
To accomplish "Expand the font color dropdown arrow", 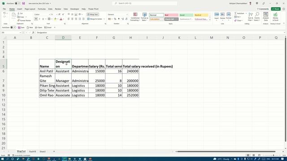I will (64, 19).
